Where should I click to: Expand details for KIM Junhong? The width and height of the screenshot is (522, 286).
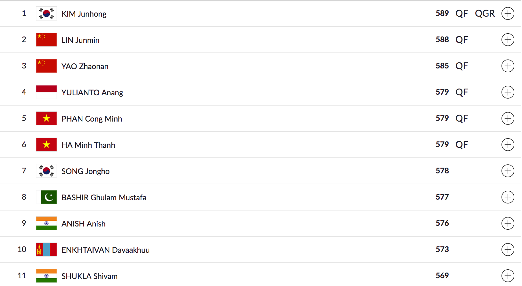508,13
